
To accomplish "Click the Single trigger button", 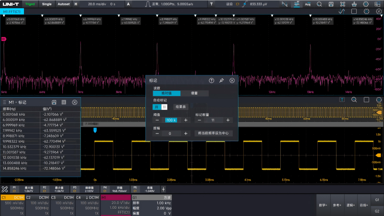I will pos(47,4).
